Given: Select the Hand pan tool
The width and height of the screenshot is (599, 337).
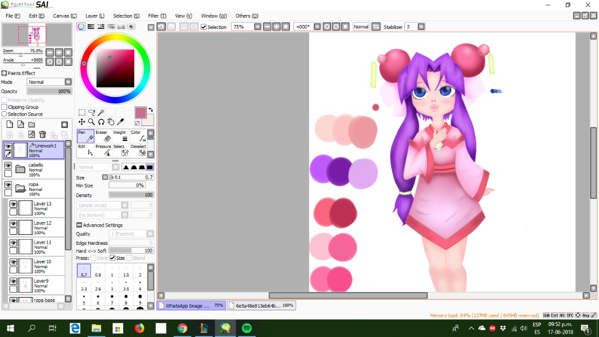Looking at the screenshot, I should (111, 122).
